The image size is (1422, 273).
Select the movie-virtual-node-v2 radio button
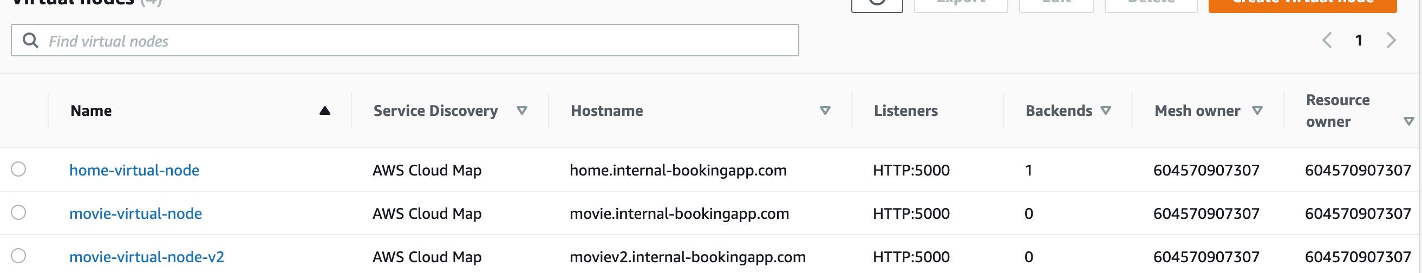(x=18, y=256)
